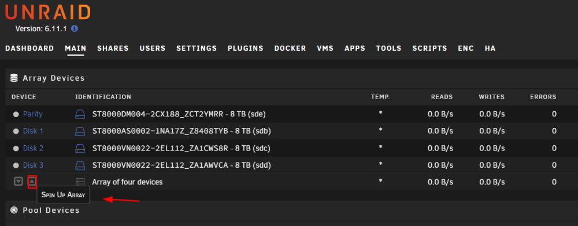578x226 pixels.
Task: Click the Disk 3 drive icon
Action: (x=80, y=165)
